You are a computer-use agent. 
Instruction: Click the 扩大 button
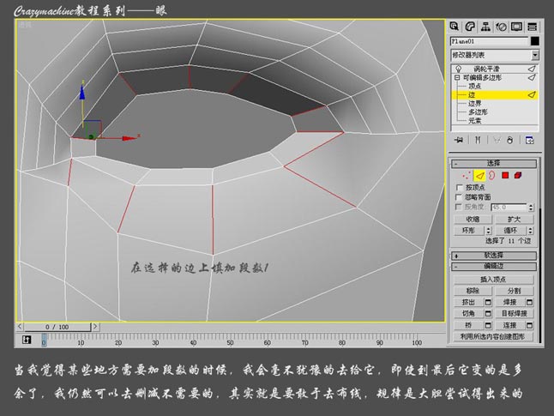pyautogui.click(x=514, y=219)
